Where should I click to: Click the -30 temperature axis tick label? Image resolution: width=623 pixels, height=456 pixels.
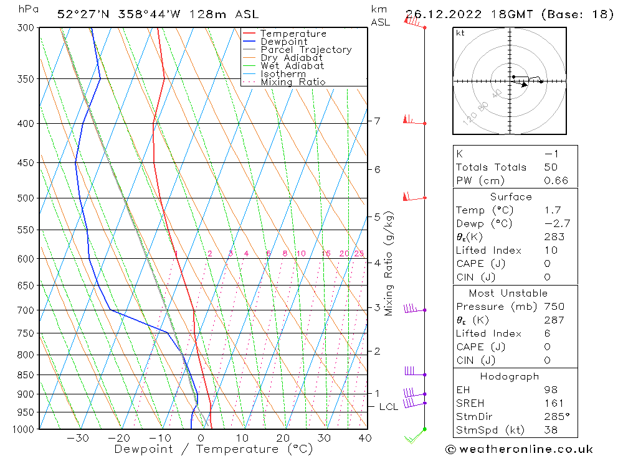tap(78, 438)
